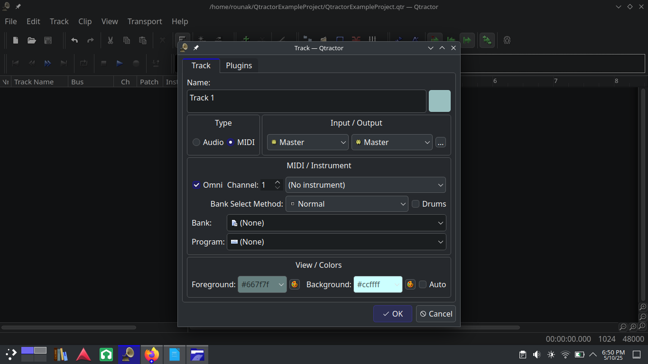The image size is (648, 364).
Task: Open the file manager from the taskbar
Action: 197,354
